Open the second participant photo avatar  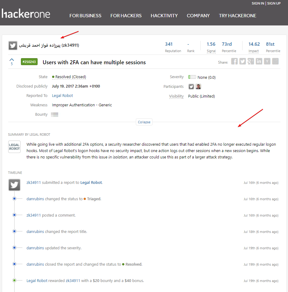tap(198, 87)
